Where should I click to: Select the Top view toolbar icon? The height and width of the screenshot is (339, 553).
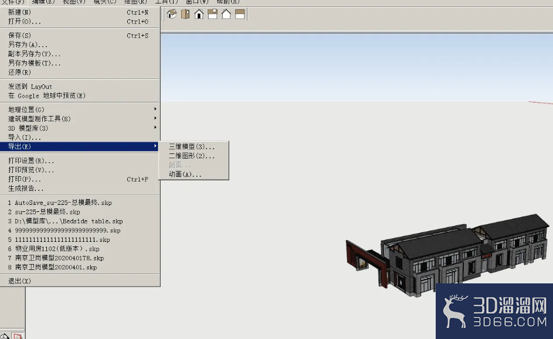pyautogui.click(x=185, y=14)
